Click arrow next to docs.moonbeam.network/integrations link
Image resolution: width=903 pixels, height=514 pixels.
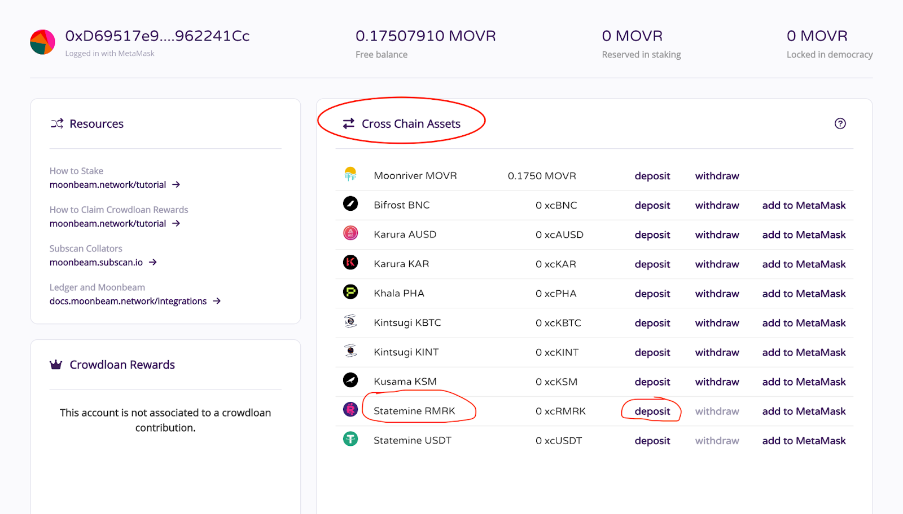point(217,301)
